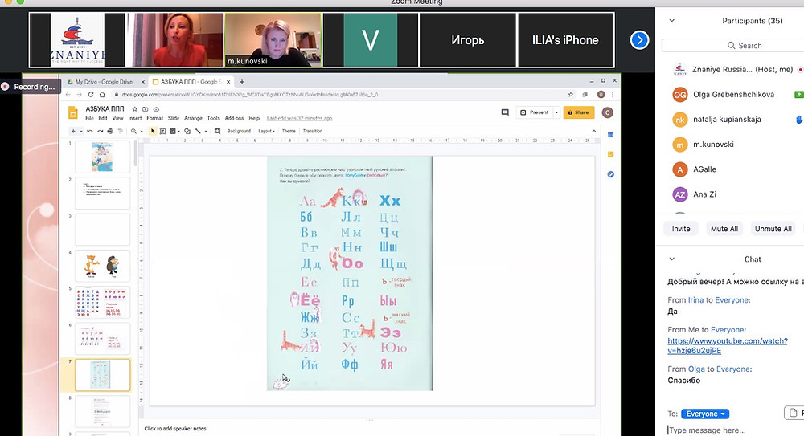Select the line tool icon
This screenshot has width=804, height=436.
point(198,131)
